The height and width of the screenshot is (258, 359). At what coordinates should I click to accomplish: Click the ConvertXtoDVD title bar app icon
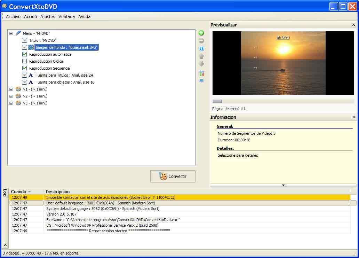(x=5, y=6)
